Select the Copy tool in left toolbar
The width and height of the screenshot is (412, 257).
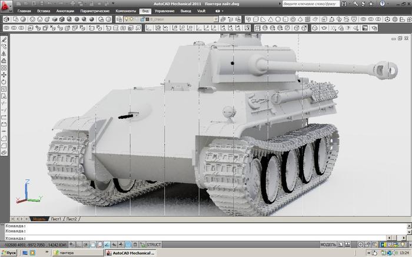click(x=4, y=46)
